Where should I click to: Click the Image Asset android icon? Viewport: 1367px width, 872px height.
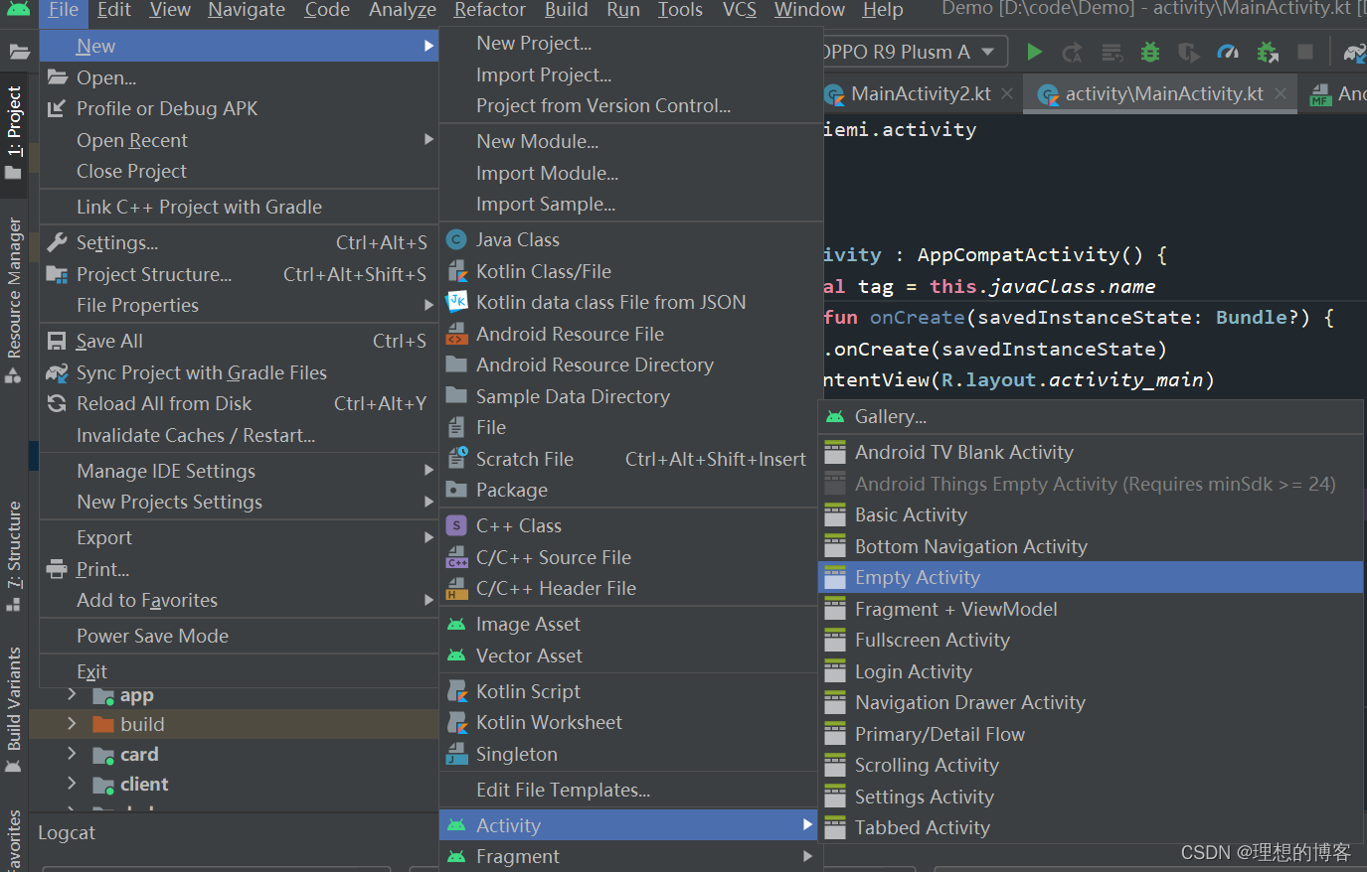456,624
